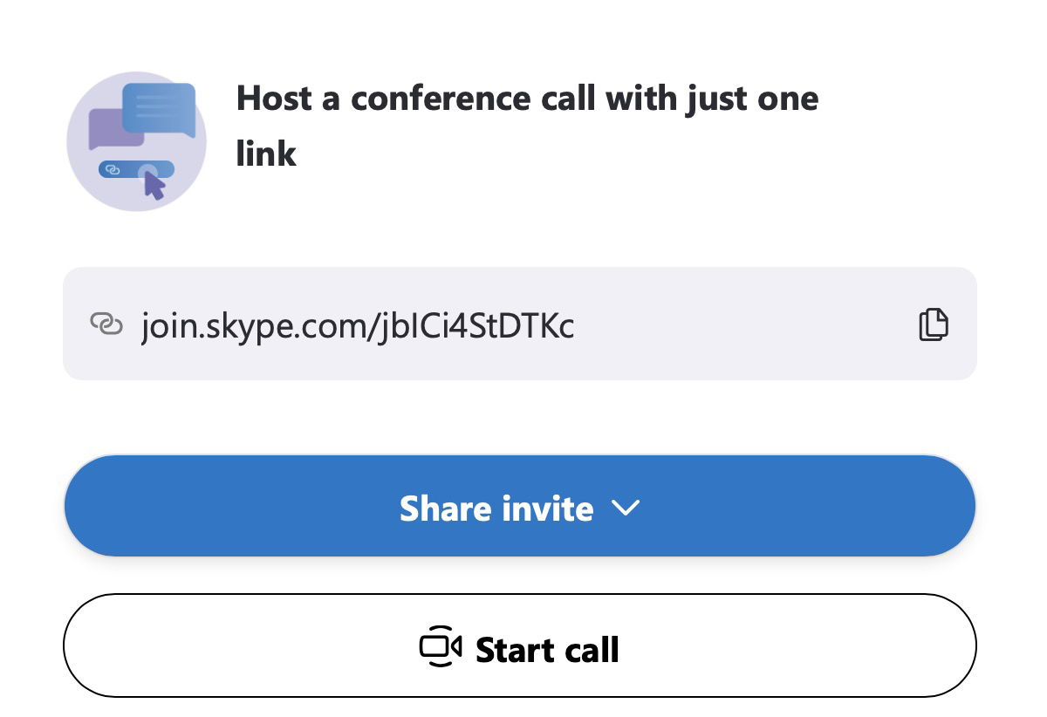The height and width of the screenshot is (717, 1047).
Task: Click the purple cursor arrow in the illustration
Action: point(154,186)
